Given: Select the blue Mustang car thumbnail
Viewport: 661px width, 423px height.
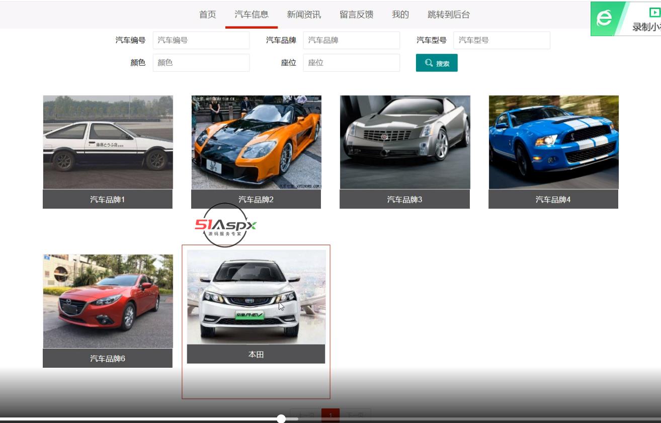Looking at the screenshot, I should [x=553, y=142].
